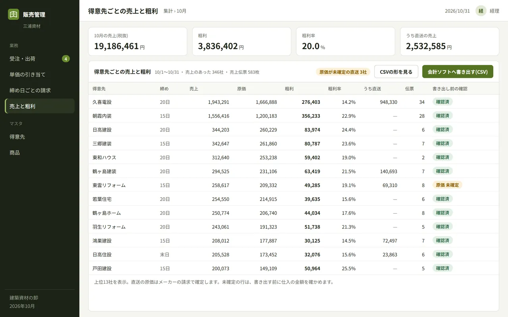Click the 戸田建設 customer name
Image resolution: width=508 pixels, height=317 pixels.
[x=102, y=268]
